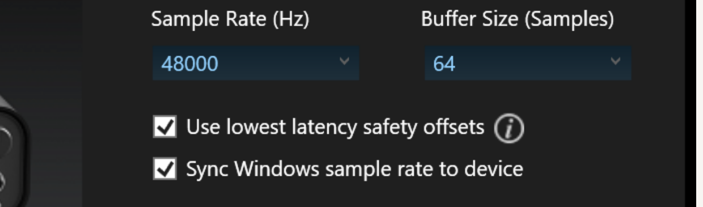Select the 64 buffer size value
This screenshot has width=703, height=207.
coord(444,64)
